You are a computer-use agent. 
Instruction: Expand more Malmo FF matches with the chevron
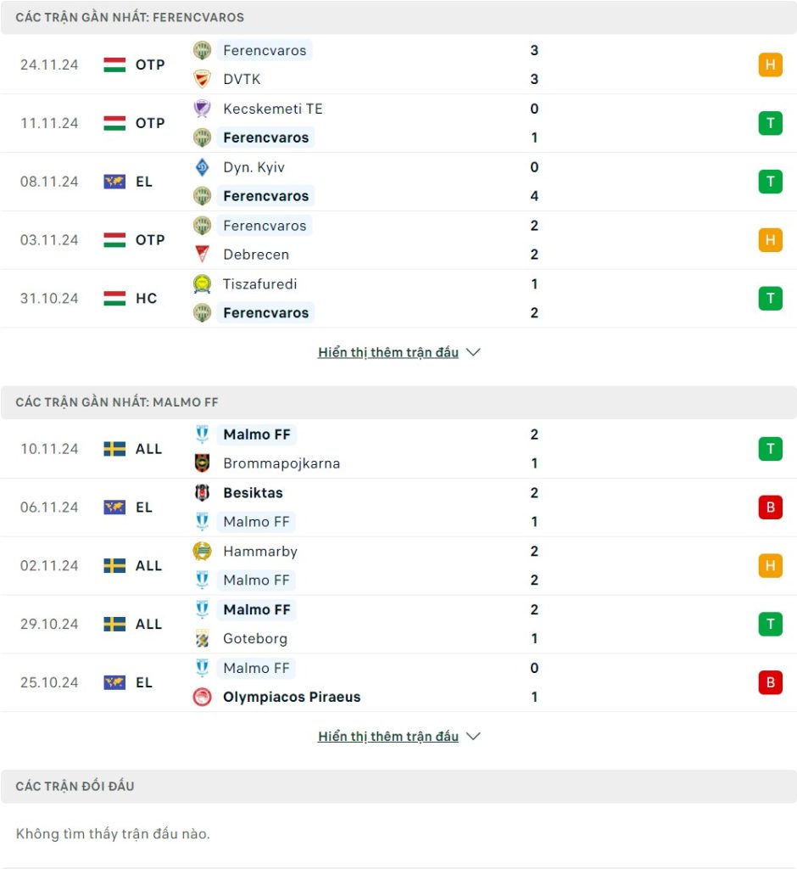click(x=474, y=737)
